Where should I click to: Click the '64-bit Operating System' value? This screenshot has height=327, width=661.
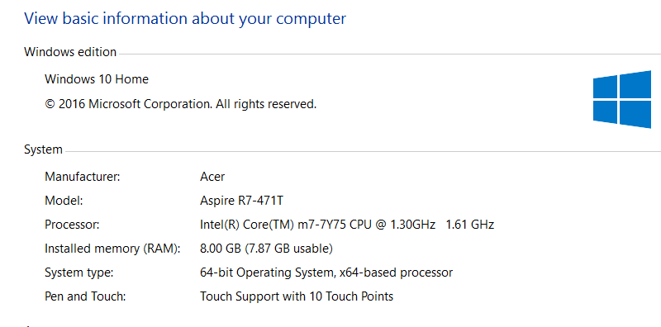(266, 272)
